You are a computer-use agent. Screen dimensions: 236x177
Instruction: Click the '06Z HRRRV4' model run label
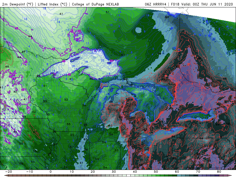coord(155,4)
